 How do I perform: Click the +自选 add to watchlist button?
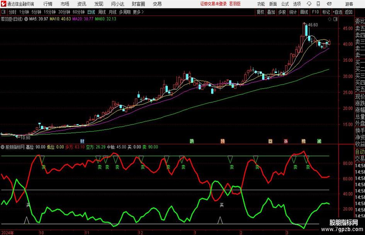click(338, 12)
